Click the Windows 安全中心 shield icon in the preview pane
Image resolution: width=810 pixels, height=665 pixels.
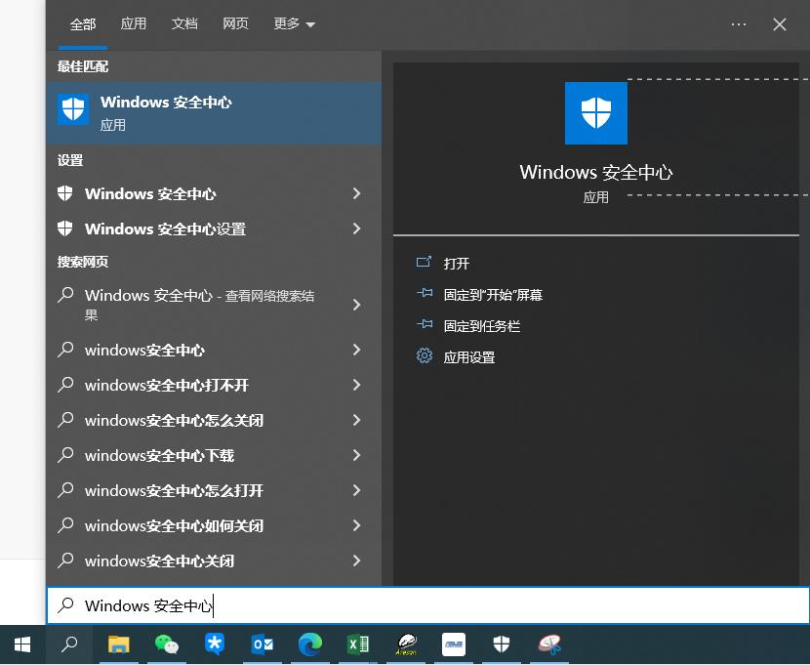pyautogui.click(x=595, y=113)
